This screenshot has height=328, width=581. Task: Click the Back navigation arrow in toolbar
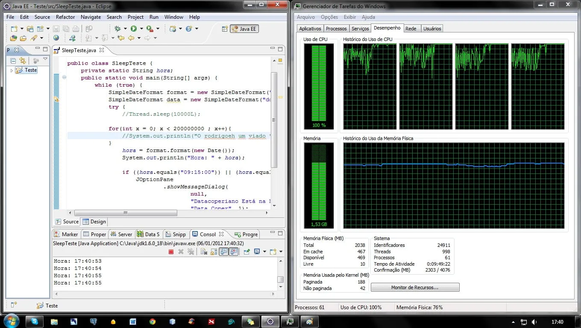point(131,38)
